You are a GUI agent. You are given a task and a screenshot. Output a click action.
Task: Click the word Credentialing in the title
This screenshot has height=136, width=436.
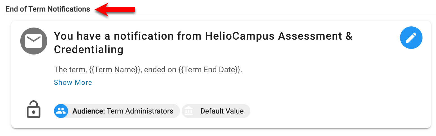[x=89, y=50]
